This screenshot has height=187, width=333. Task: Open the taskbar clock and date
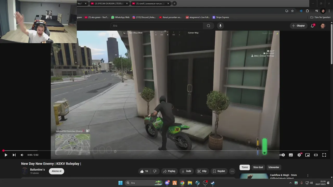[321, 183]
